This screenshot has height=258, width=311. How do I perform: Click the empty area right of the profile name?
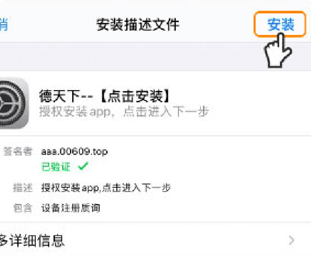click(240, 96)
